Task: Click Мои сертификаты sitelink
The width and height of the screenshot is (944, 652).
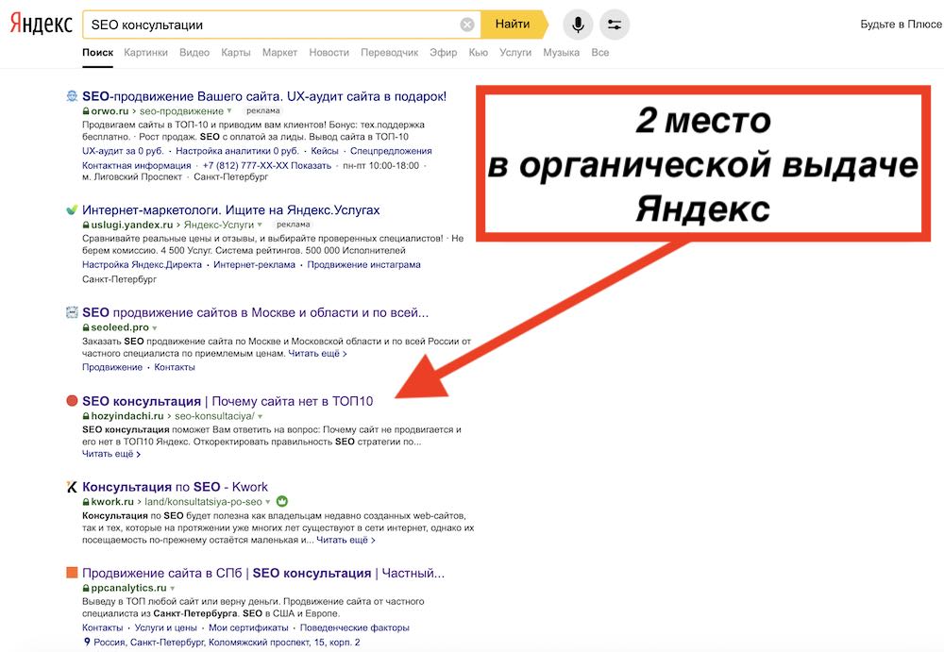Action: (248, 627)
